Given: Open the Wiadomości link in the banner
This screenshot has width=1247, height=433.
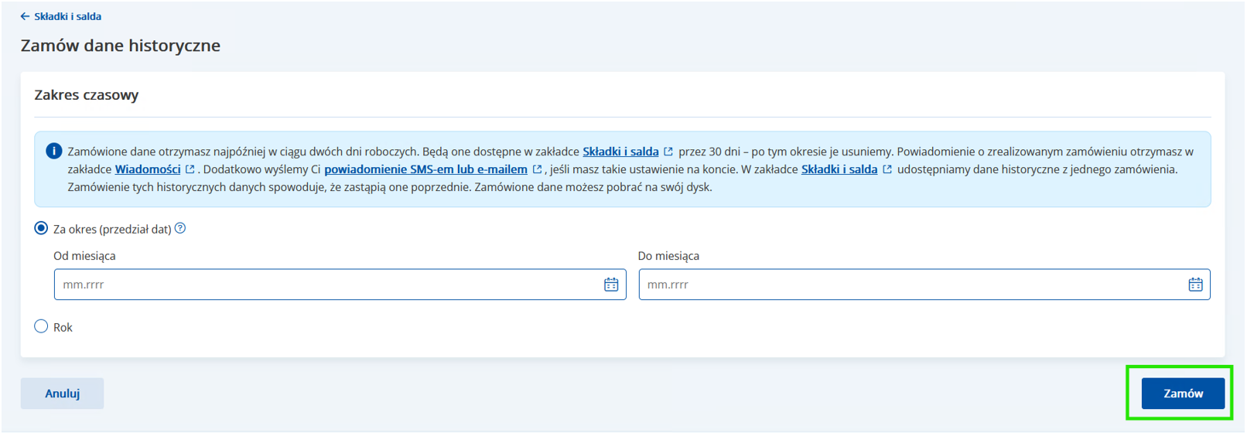Looking at the screenshot, I should (x=147, y=169).
